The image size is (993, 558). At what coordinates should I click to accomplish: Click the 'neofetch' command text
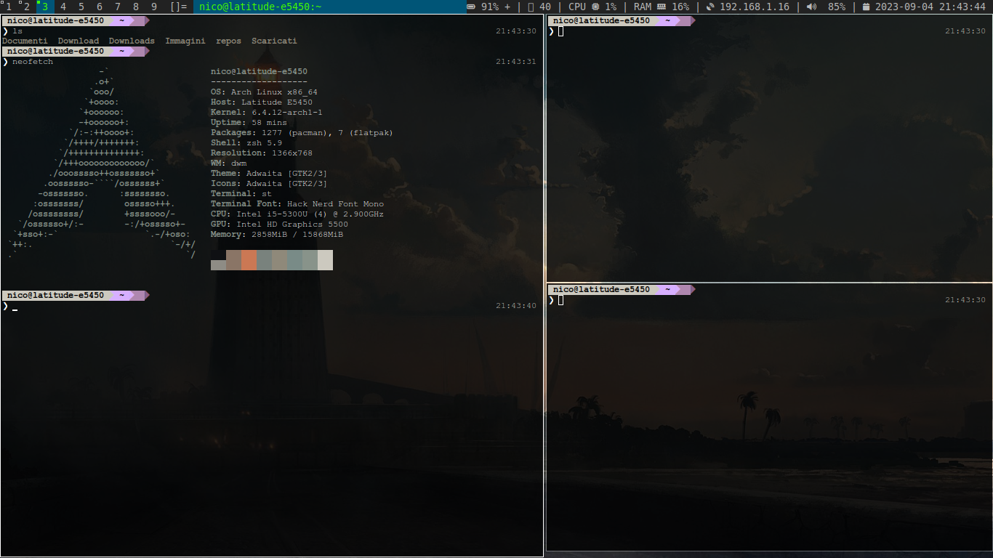[x=33, y=62]
